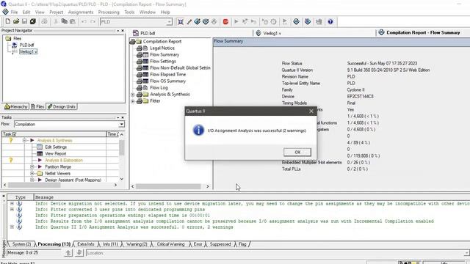The image size is (470, 264).
Task: Click the play icon beside Partition Merge
Action: coord(40,166)
